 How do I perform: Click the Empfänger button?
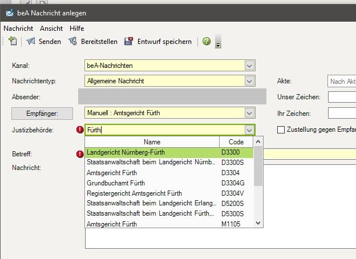point(42,114)
